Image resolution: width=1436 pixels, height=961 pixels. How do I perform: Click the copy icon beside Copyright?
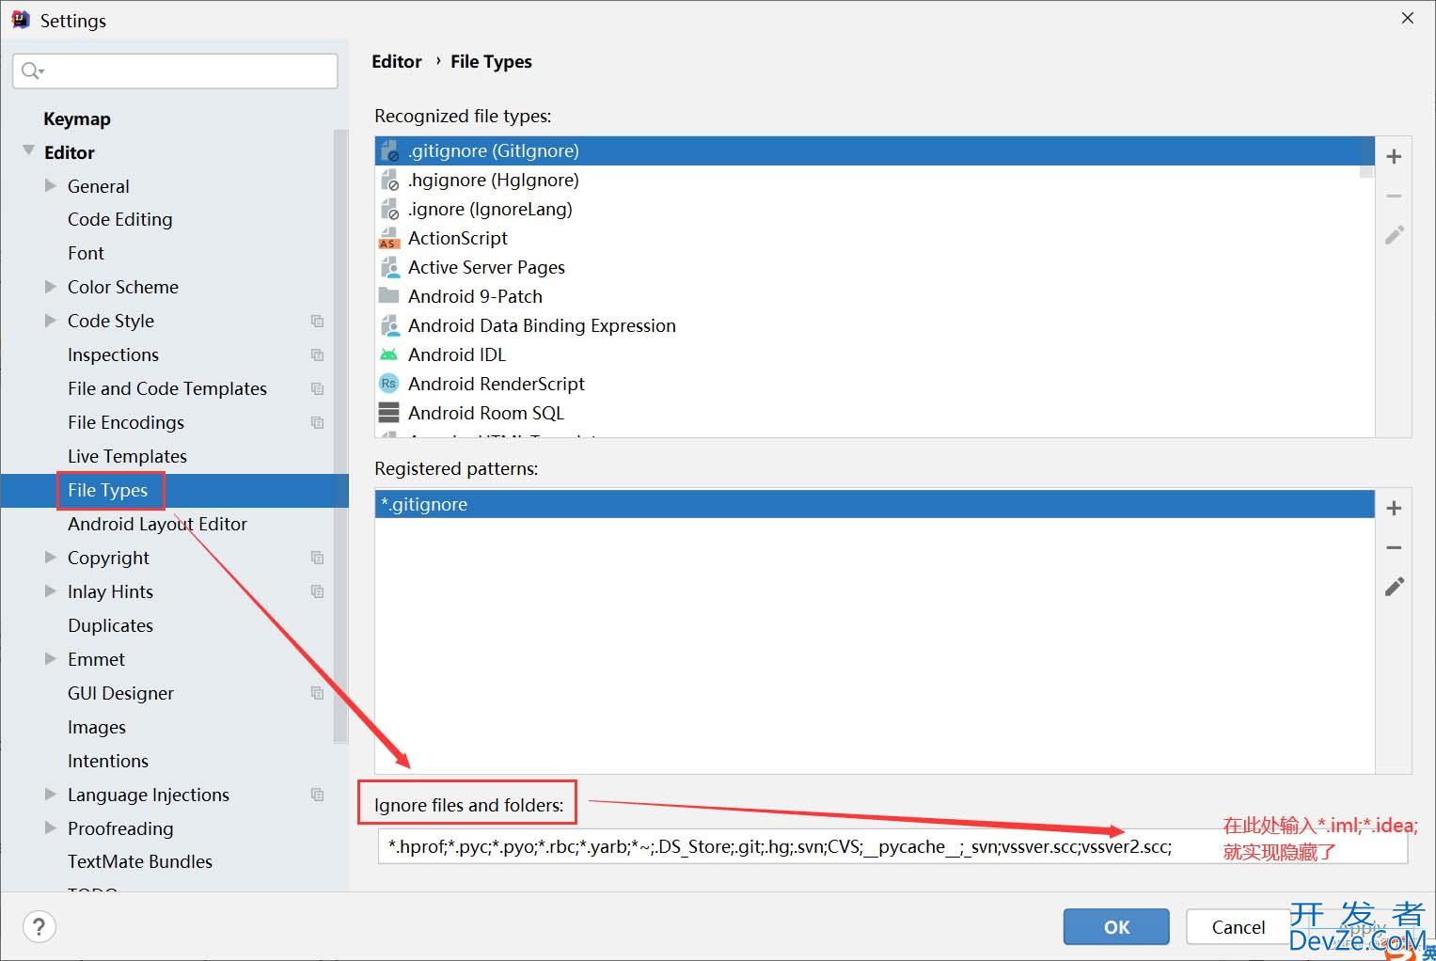tap(317, 558)
